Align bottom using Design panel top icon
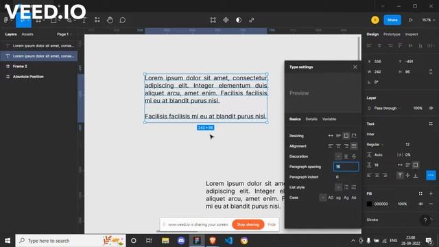The height and width of the screenshot is (247, 439). 420,46
